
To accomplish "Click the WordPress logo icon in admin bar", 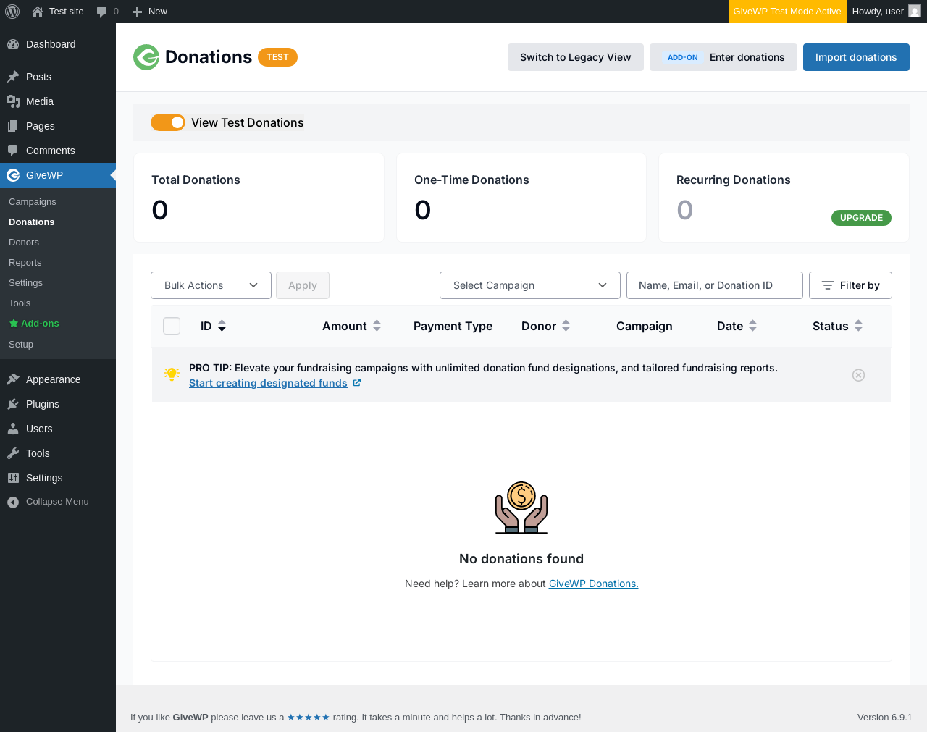I will pyautogui.click(x=12, y=12).
